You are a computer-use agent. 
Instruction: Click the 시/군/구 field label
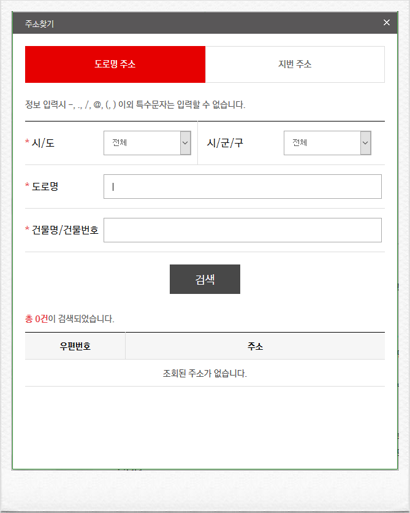click(225, 143)
